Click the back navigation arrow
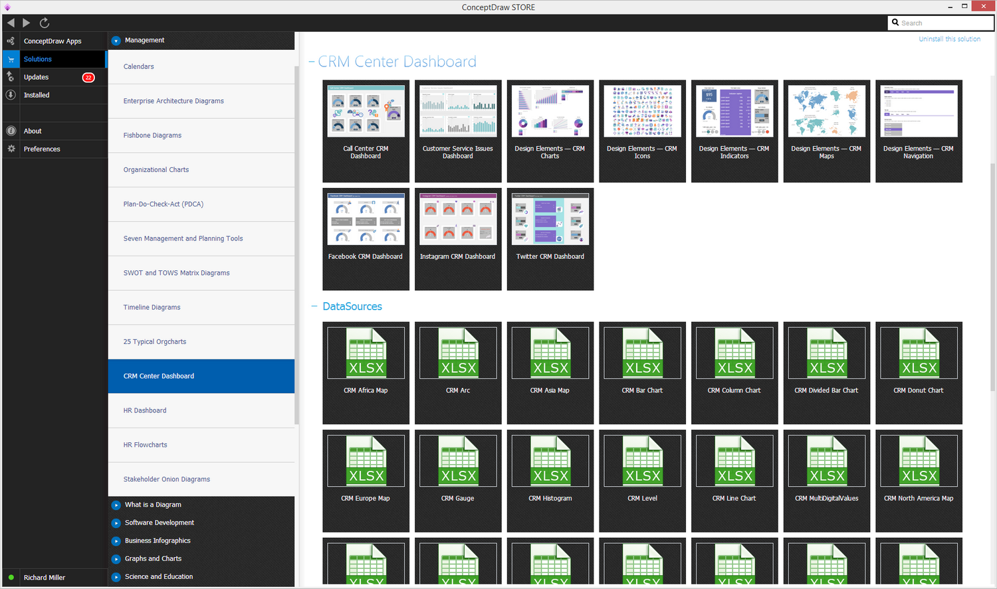Viewport: 997px width, 589px height. click(x=11, y=23)
